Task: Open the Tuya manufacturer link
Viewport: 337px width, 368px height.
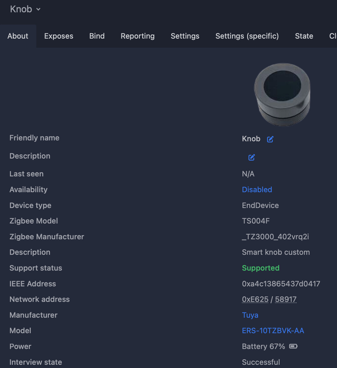Action: [x=250, y=315]
